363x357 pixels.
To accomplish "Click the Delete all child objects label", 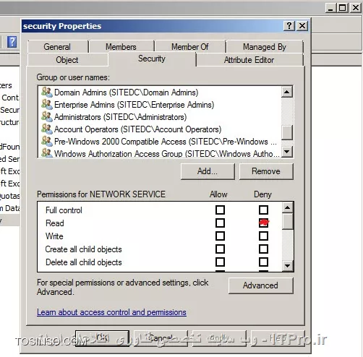I will point(84,262).
